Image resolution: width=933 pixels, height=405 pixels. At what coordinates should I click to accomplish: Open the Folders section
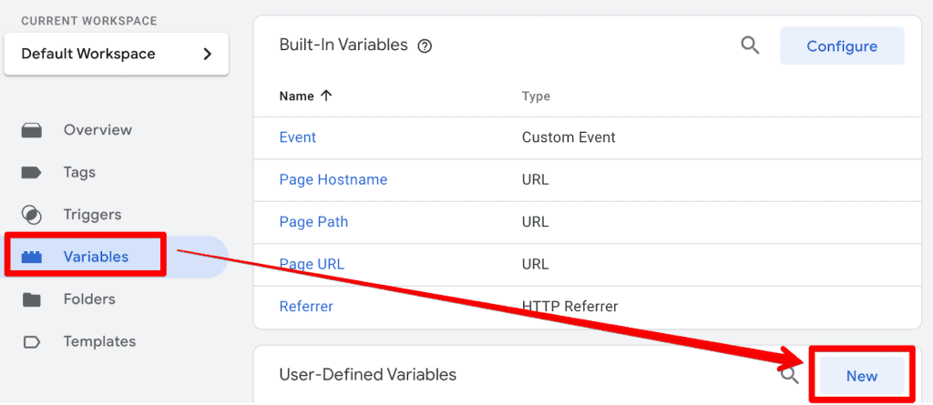[x=89, y=299]
